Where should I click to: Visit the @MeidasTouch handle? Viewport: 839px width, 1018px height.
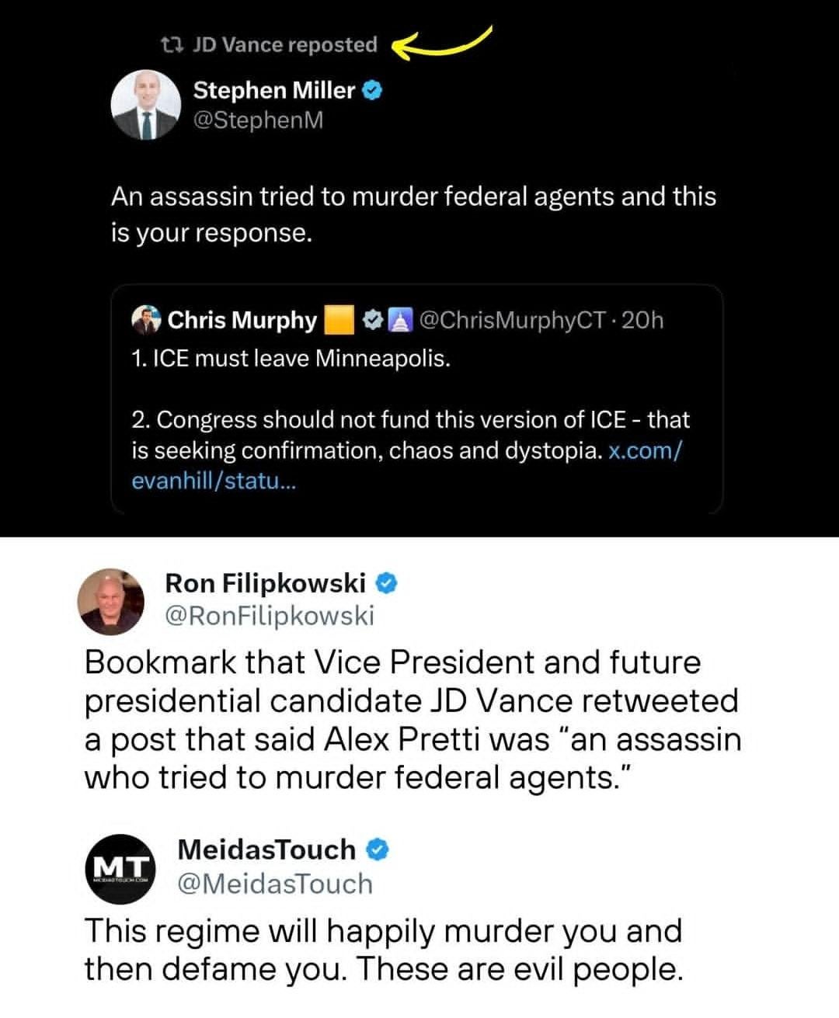(275, 884)
